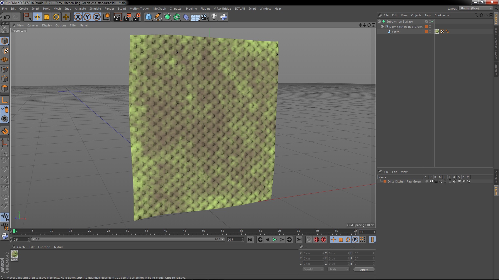Open viewport Cameras menu

click(33, 25)
